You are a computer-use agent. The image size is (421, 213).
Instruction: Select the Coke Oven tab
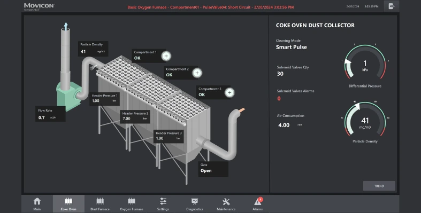(x=68, y=204)
